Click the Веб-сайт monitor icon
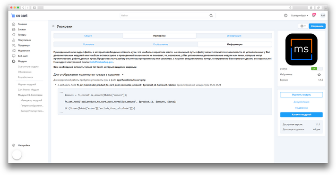 tap(14, 56)
